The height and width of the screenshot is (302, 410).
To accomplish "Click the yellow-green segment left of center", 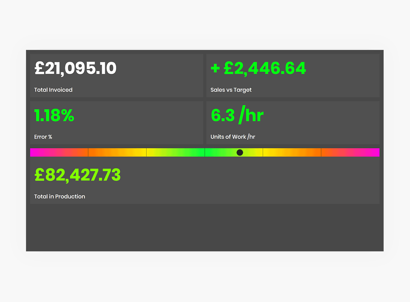I will coord(176,153).
